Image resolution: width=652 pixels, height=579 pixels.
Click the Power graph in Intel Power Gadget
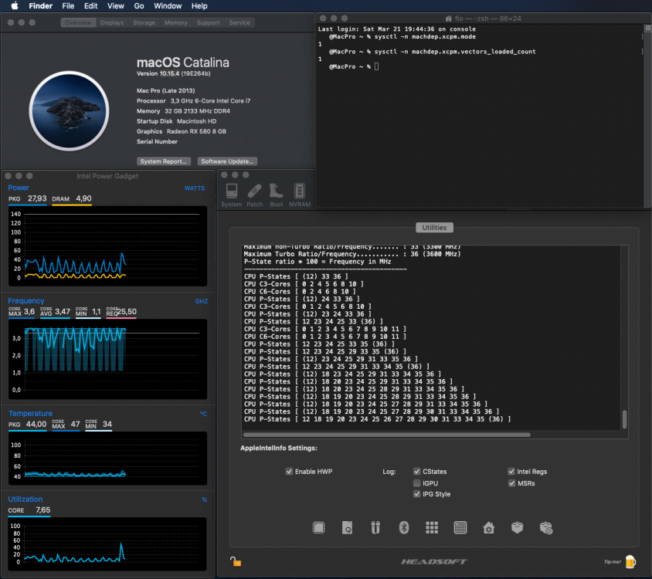click(x=107, y=246)
